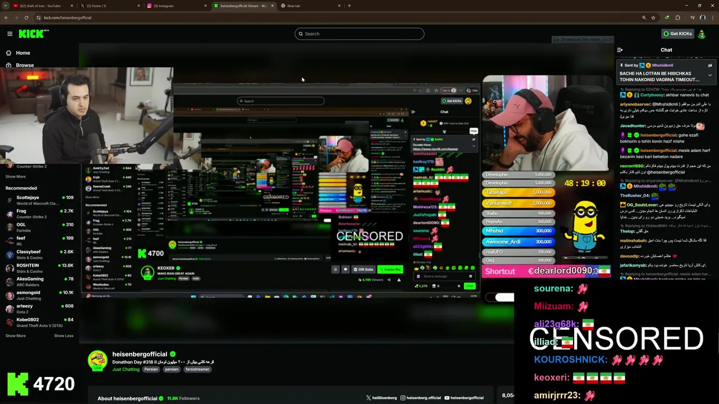Open heisenberg.official Instagram link
This screenshot has width=719, height=404.
point(421,398)
